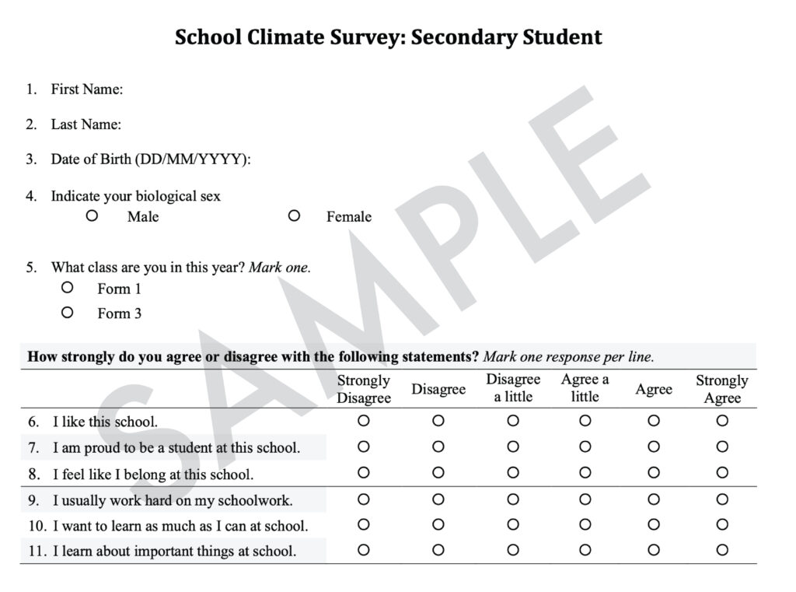This screenshot has height=592, width=796.
Task: Mark Strongly Agree for 'learn important things'
Action: pos(722,550)
